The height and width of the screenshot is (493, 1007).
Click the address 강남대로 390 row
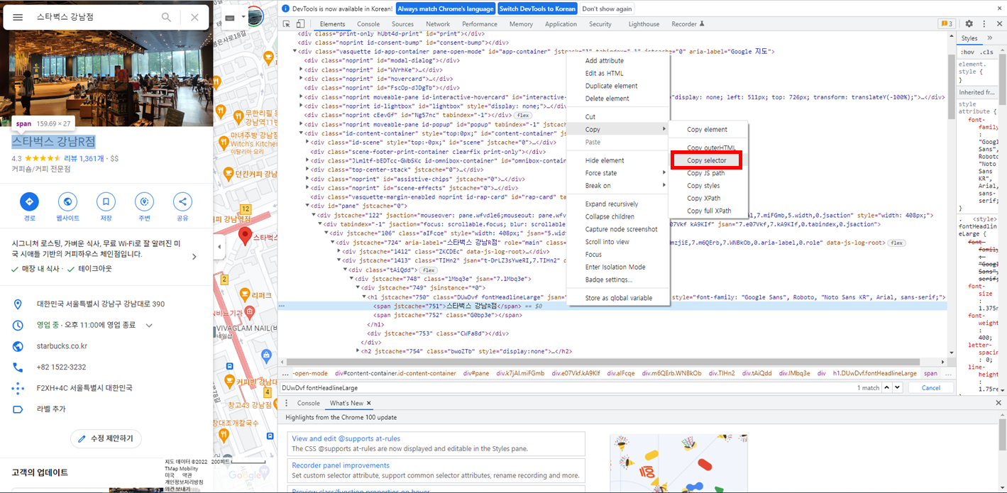coord(106,304)
